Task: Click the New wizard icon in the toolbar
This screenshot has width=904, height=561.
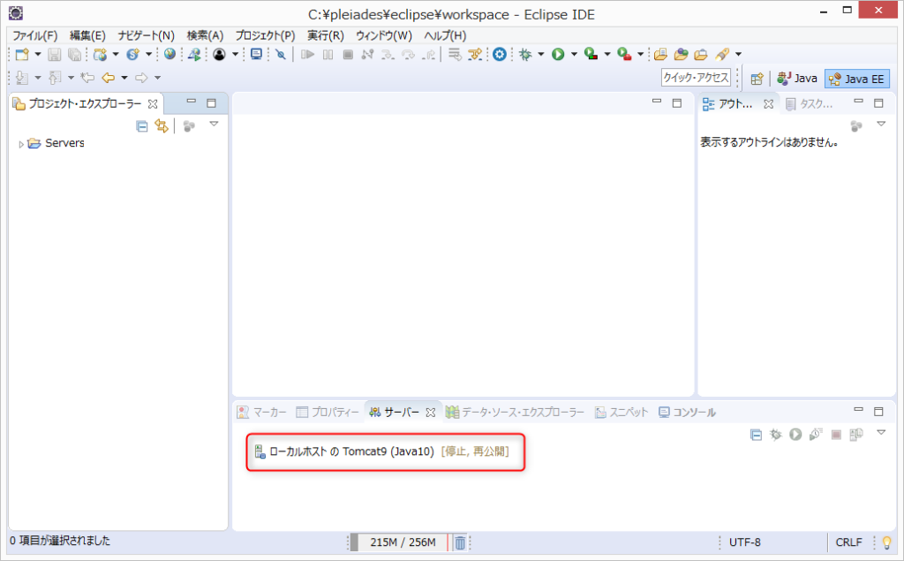Action: 22,54
